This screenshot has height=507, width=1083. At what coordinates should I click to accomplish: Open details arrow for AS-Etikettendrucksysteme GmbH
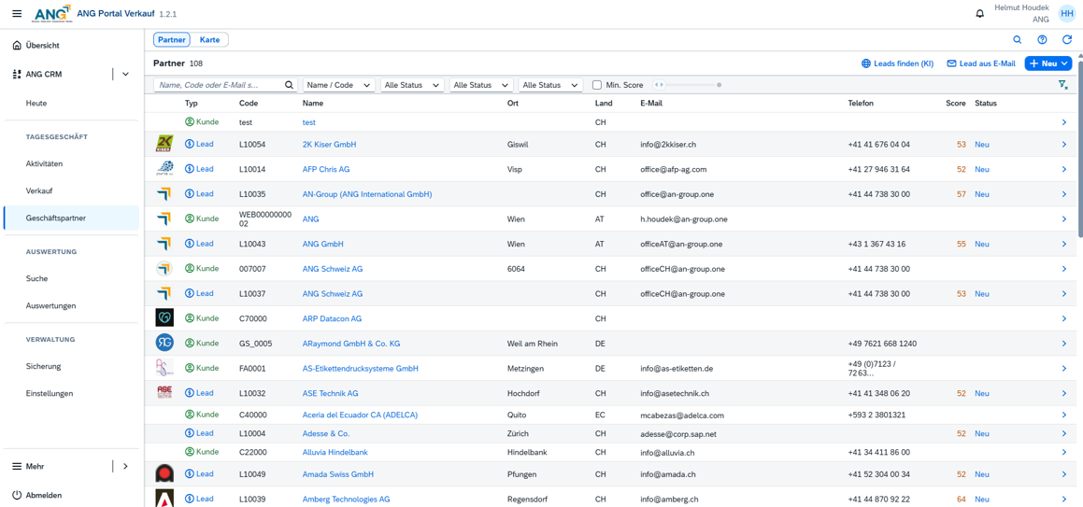point(1063,368)
